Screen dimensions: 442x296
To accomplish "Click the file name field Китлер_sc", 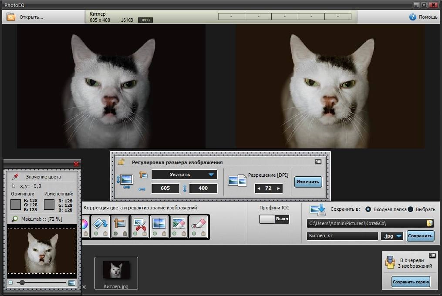I will [x=342, y=235].
